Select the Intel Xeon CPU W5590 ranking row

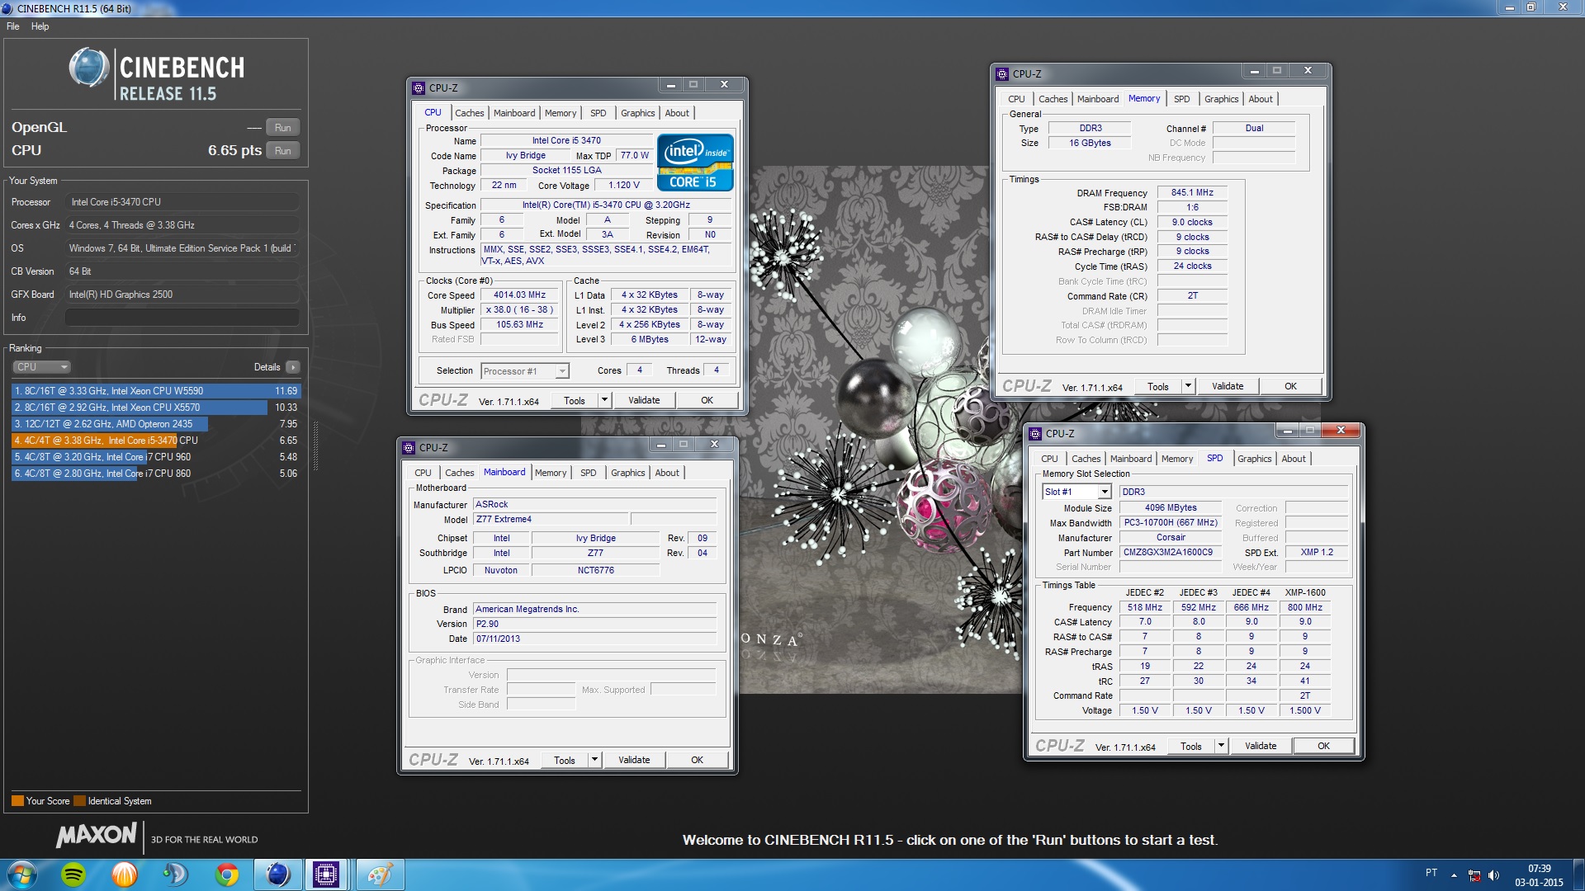coord(155,391)
